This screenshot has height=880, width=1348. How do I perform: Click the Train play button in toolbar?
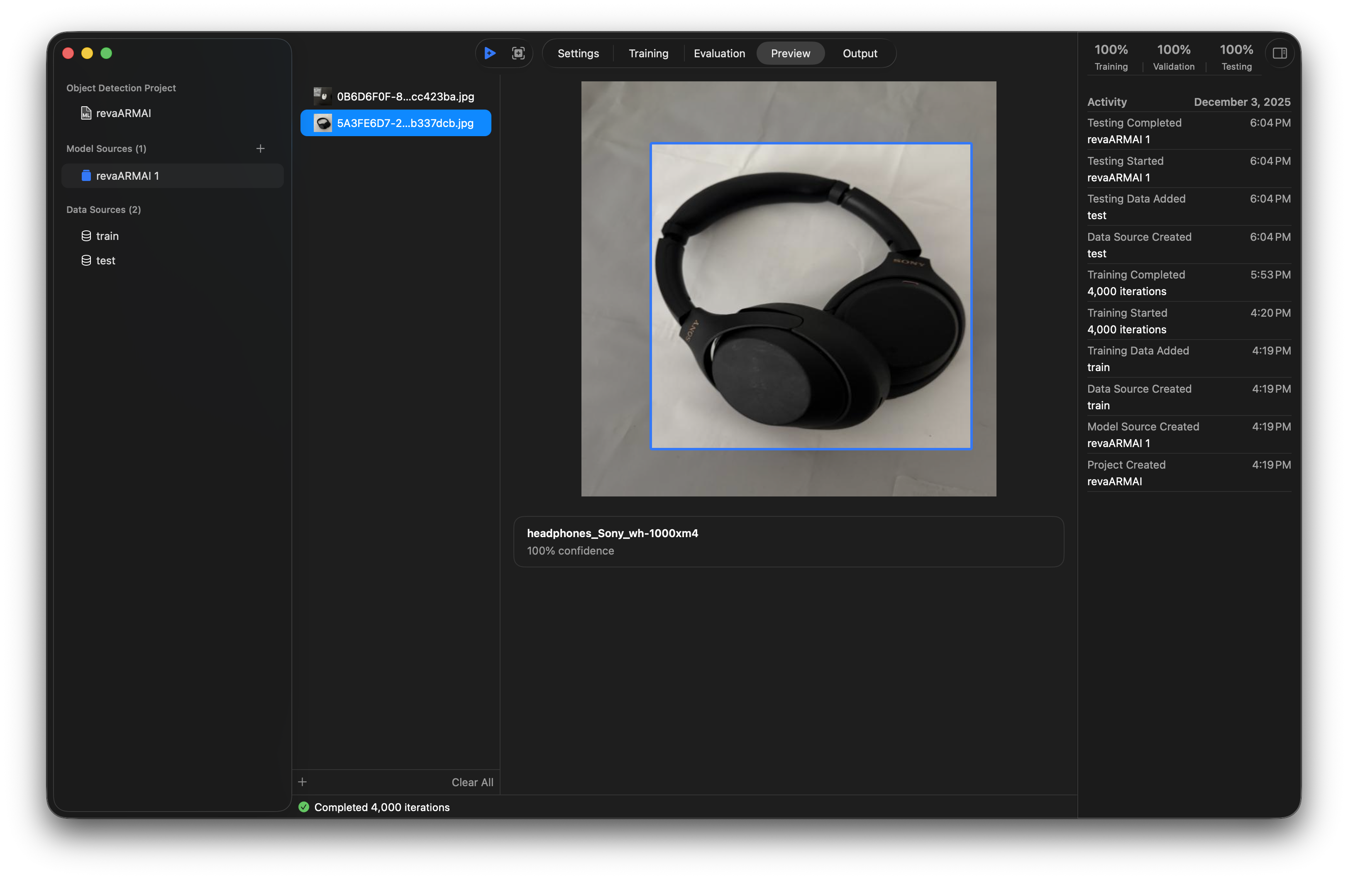(x=490, y=53)
